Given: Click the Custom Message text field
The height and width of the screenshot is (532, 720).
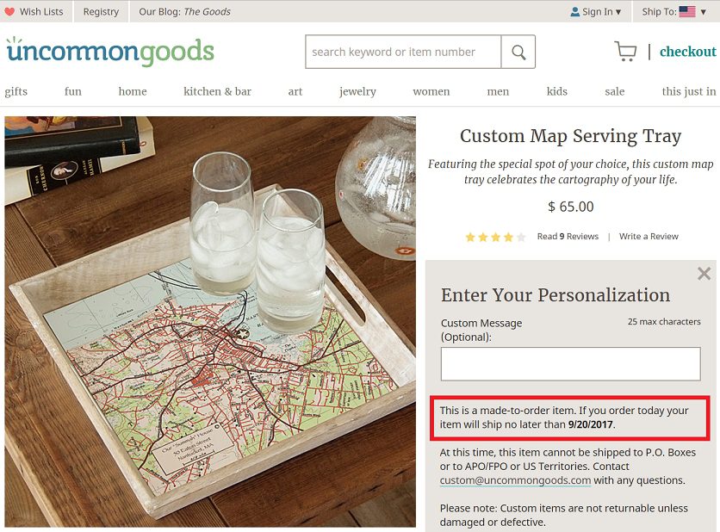Looking at the screenshot, I should (x=571, y=364).
